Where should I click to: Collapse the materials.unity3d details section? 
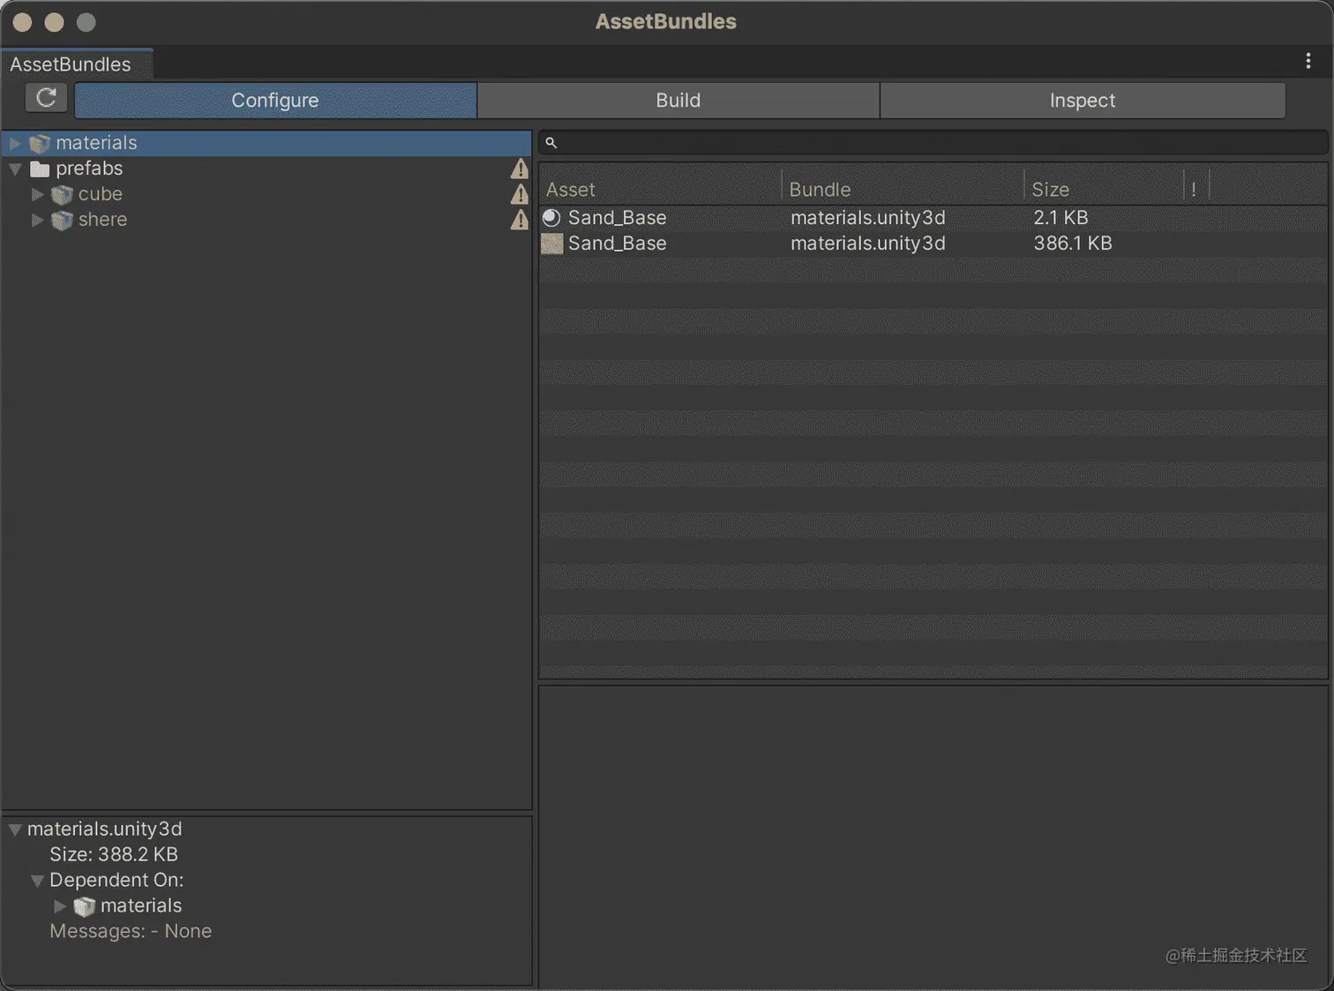pyautogui.click(x=15, y=830)
